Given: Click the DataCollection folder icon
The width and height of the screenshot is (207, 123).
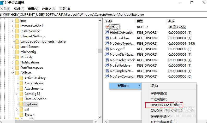Looking at the screenshot, I should click(x=21, y=99).
